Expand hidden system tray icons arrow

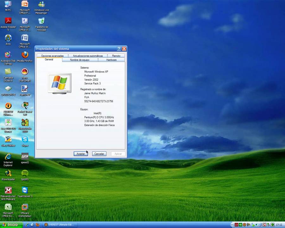(232, 225)
